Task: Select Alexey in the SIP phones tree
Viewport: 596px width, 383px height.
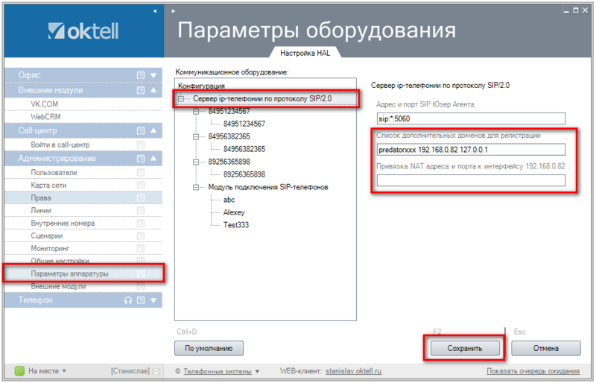Action: coord(234,212)
